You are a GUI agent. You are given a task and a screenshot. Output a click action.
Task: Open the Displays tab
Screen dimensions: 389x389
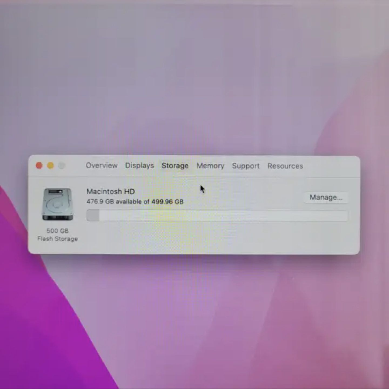coord(139,165)
